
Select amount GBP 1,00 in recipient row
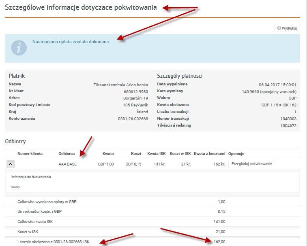pos(106,164)
